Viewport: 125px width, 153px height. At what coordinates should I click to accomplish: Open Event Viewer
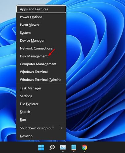coord(41,25)
